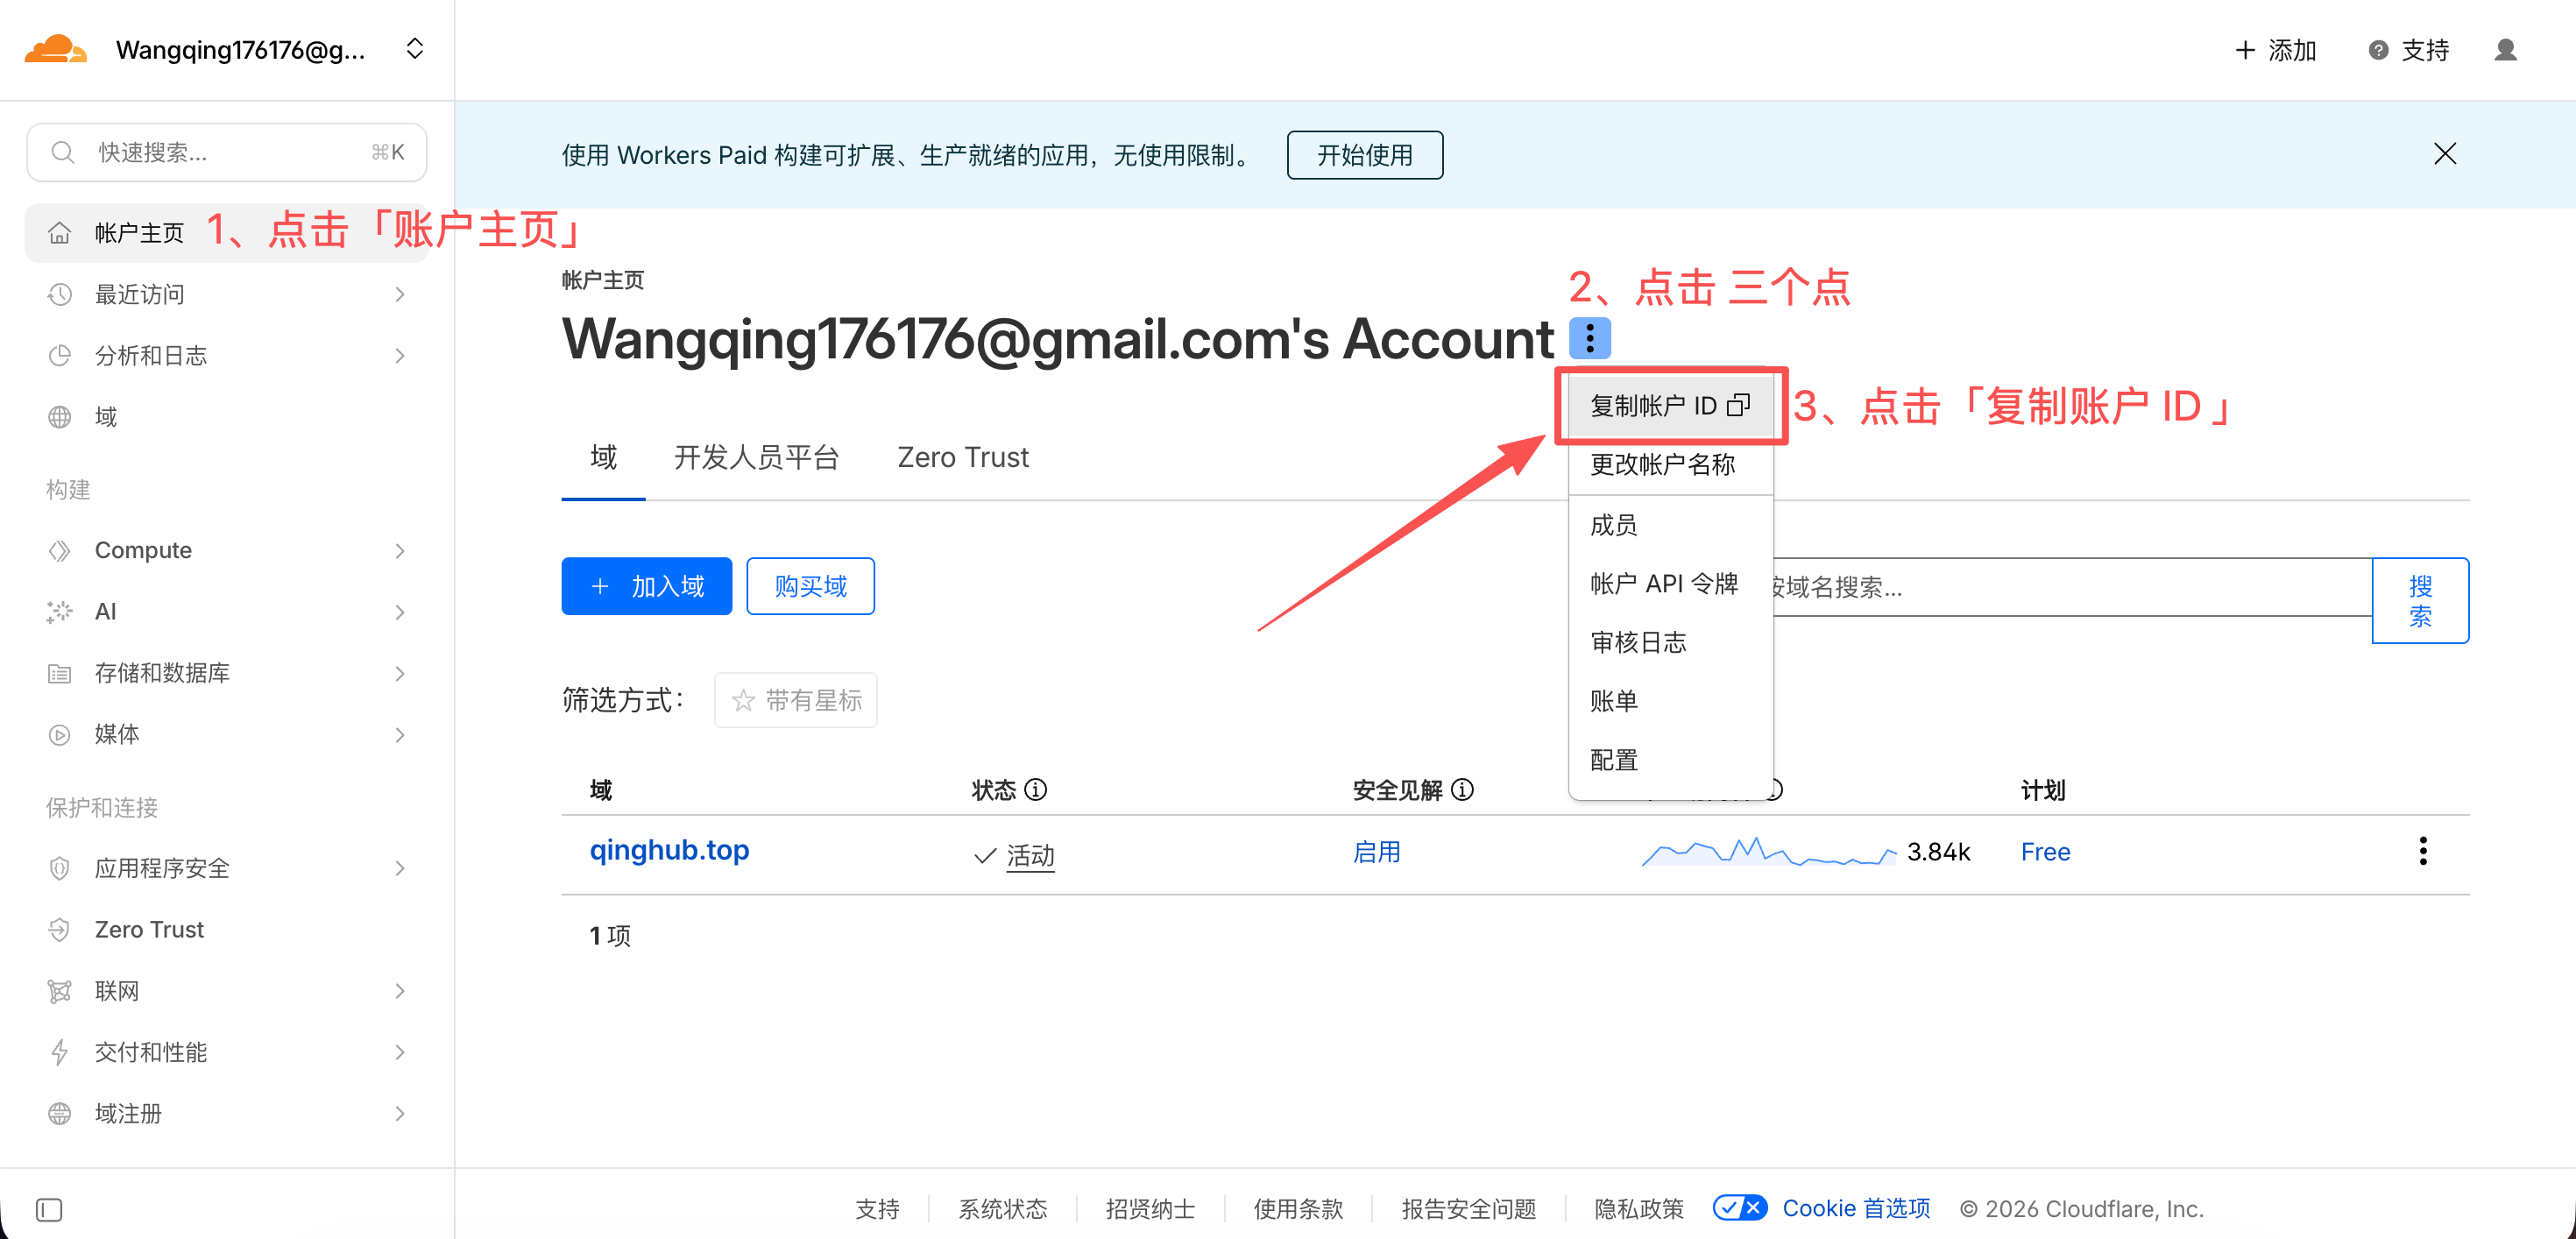Viewport: 2576px width, 1239px height.
Task: Click the Cloudflare logo icon
Action: pos(55,49)
